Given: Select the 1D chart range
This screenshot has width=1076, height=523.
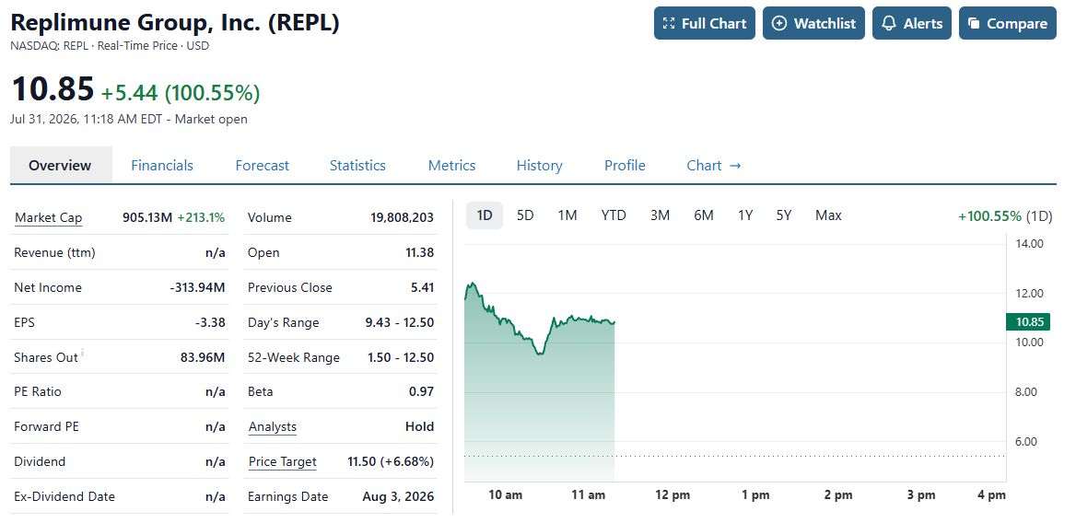Looking at the screenshot, I should point(485,215).
